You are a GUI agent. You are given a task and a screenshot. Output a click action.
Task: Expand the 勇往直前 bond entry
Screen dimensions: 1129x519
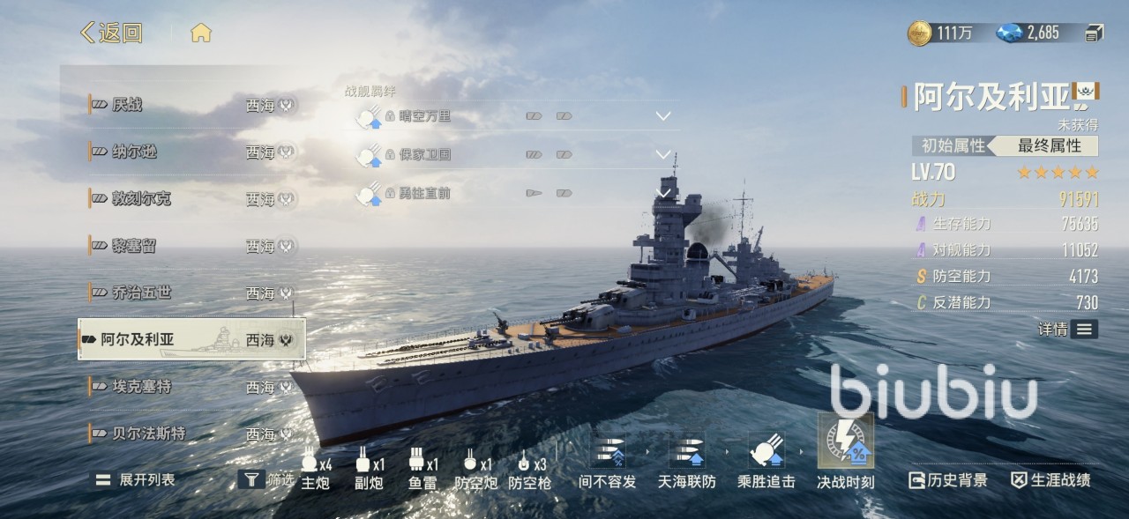(663, 192)
